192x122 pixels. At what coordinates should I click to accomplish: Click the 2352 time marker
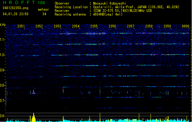39,26
